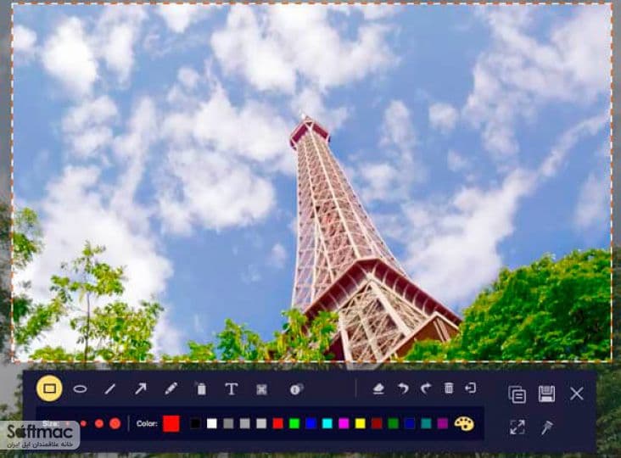The image size is (621, 458).
Task: Choose the small brush size dot beside the watermark
Action: pyautogui.click(x=83, y=423)
